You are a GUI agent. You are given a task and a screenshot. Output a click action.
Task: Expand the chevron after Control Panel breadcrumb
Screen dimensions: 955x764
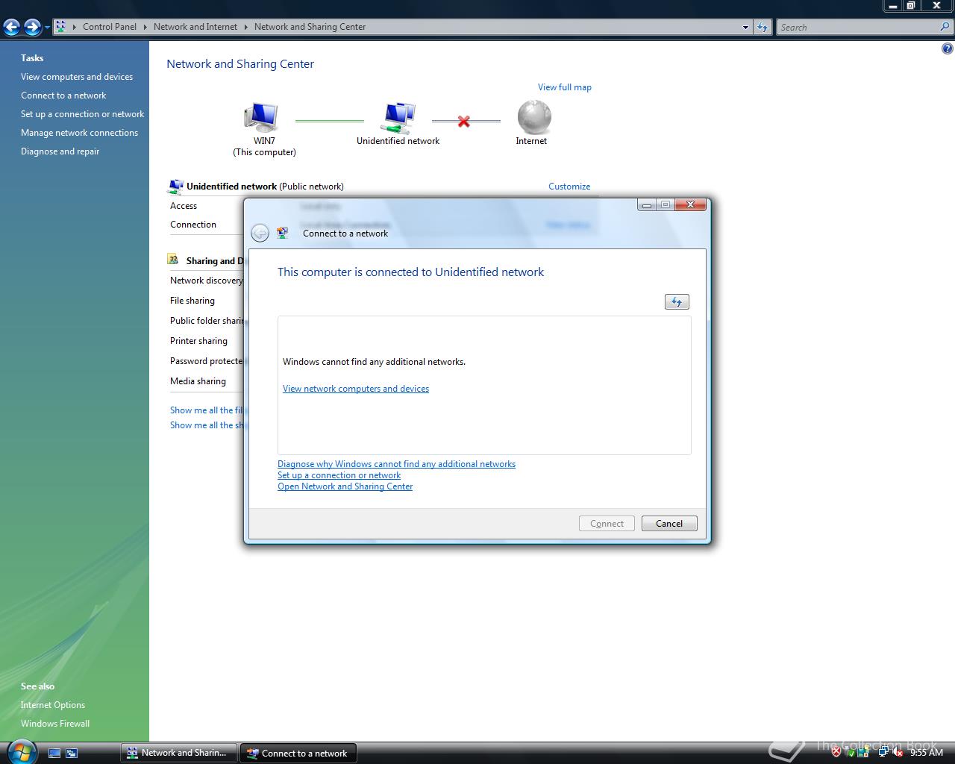[145, 27]
